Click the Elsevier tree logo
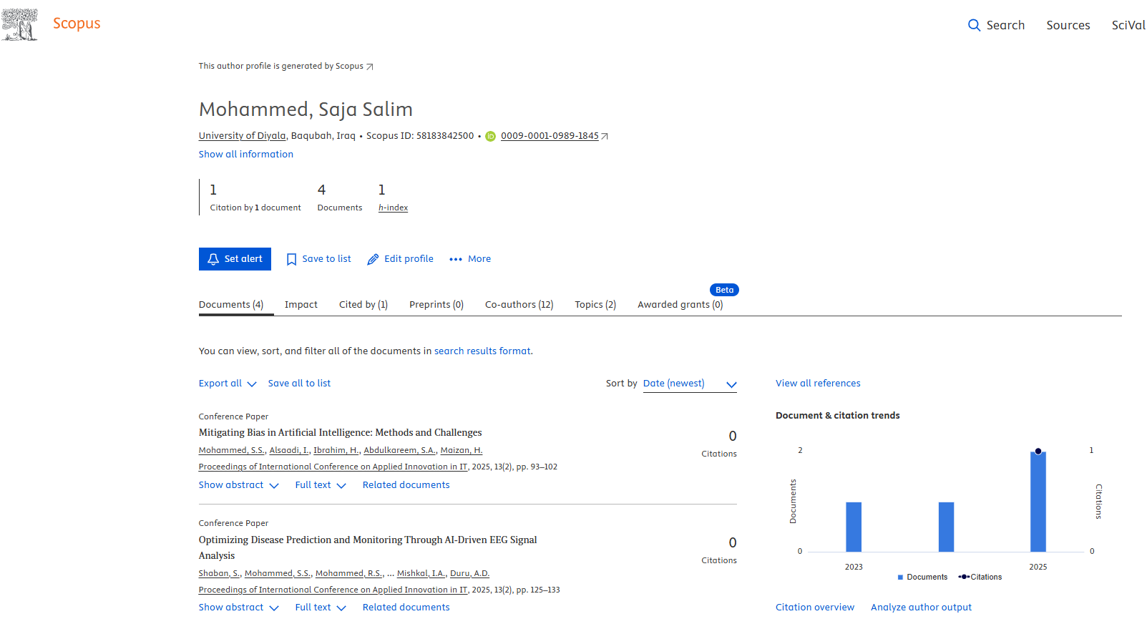 (x=19, y=24)
